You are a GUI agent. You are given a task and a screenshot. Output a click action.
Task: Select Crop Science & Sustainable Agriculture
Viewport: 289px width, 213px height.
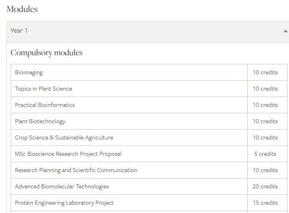(64, 138)
